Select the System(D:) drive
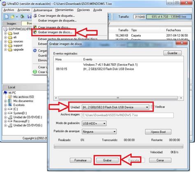The image size is (195, 172). pos(20,113)
